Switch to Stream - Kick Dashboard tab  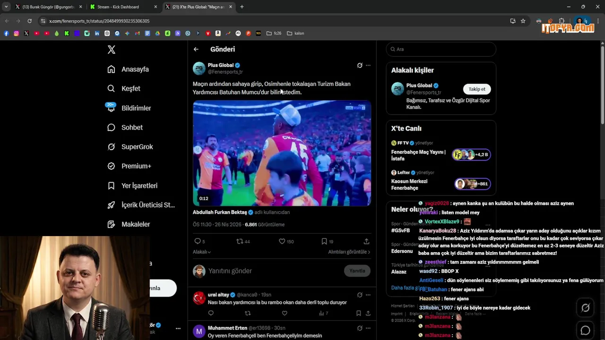point(123,7)
